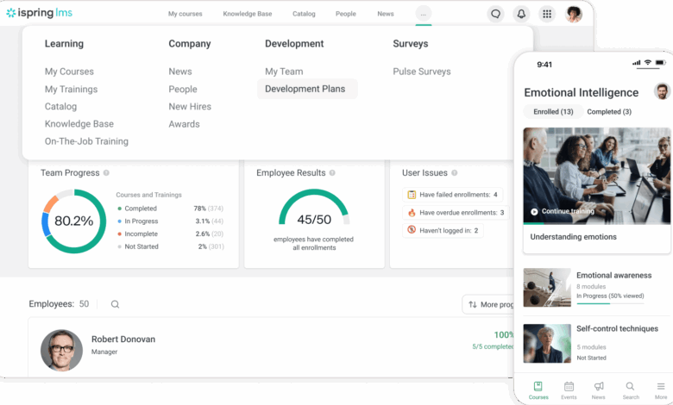Select New Hires under Company
Screen dimensions: 673x405
pos(190,106)
